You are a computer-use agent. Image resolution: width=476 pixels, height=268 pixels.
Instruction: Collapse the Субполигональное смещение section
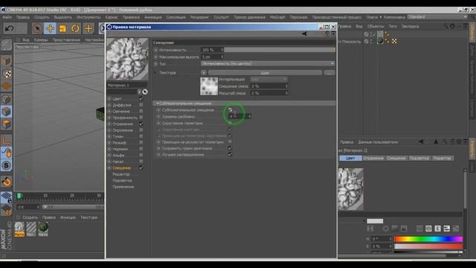157,103
